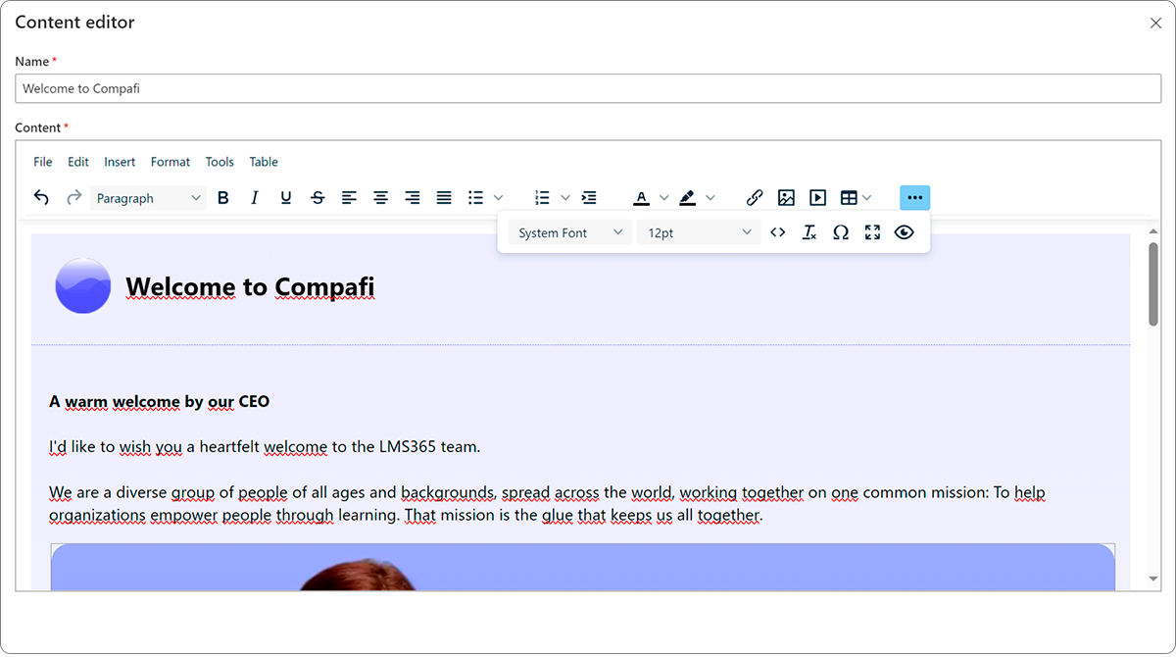Open the text color picker arrow
Viewport: 1176px width, 657px height.
[664, 198]
